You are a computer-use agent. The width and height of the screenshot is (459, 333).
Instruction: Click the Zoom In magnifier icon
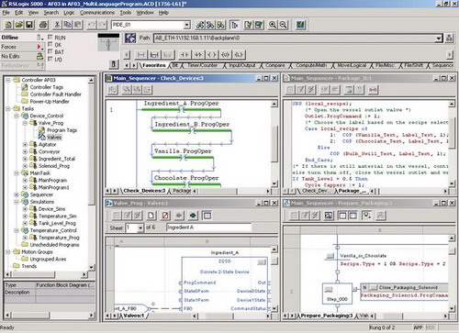tap(273, 25)
